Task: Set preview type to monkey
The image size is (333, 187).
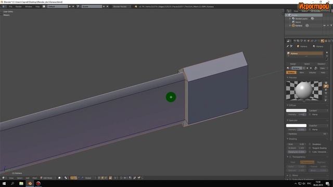Action: click(326, 94)
